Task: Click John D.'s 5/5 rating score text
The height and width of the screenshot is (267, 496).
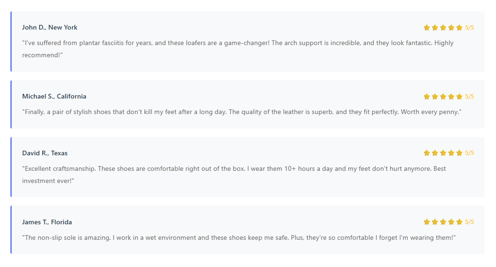Action: [x=470, y=28]
